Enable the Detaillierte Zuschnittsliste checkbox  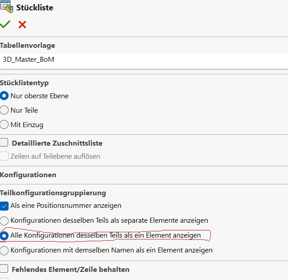4,143
